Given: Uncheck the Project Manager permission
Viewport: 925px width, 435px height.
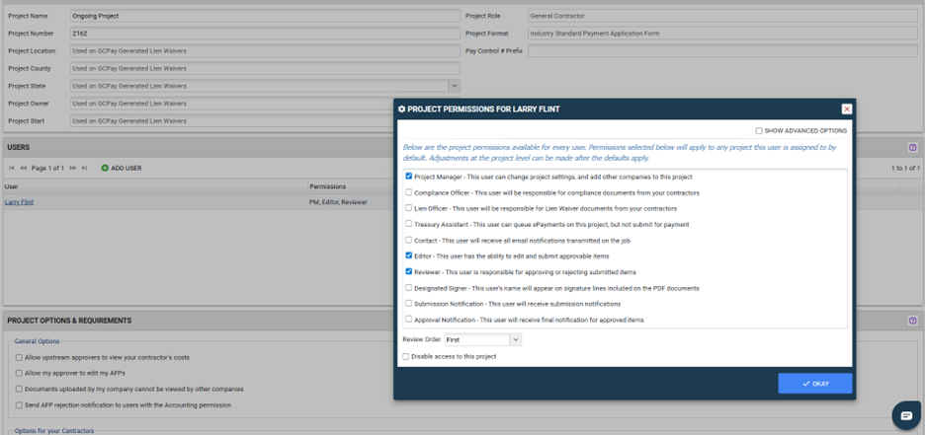Looking at the screenshot, I should [x=409, y=176].
